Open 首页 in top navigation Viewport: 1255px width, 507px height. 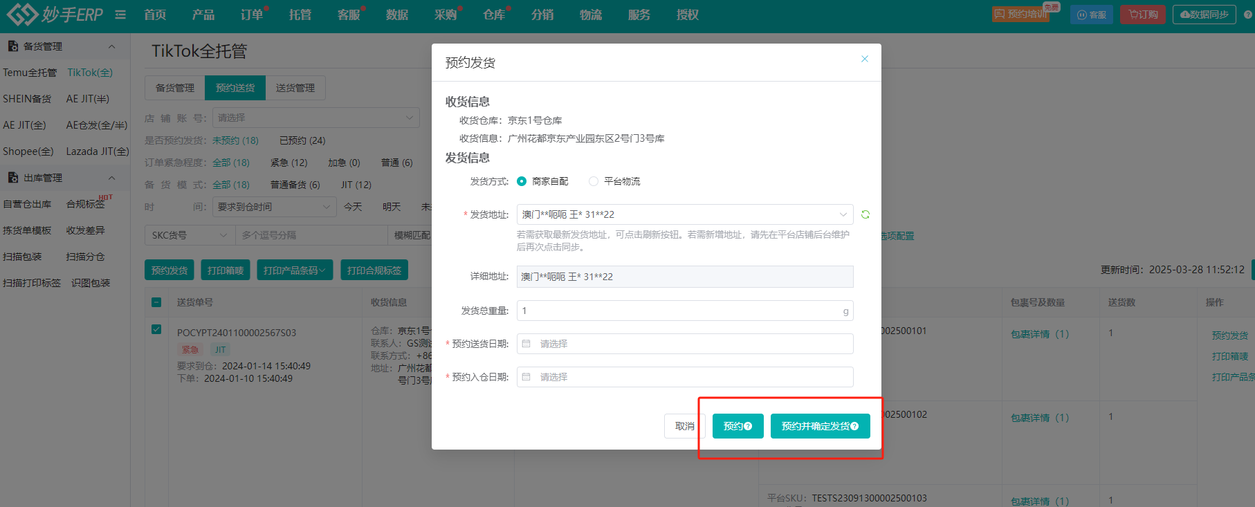click(155, 15)
